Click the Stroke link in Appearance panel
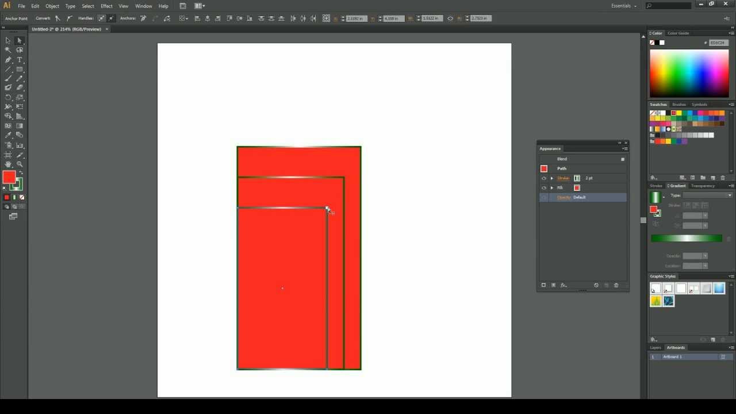Screen dimensions: 736x414 tap(563, 178)
